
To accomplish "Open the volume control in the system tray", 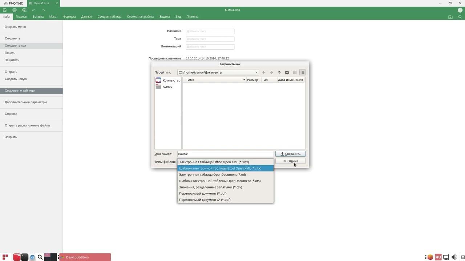I will (x=454, y=257).
